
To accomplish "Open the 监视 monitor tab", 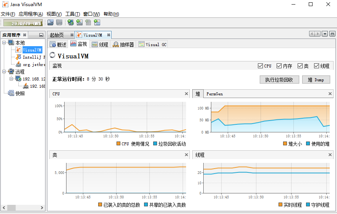I will tap(78, 44).
